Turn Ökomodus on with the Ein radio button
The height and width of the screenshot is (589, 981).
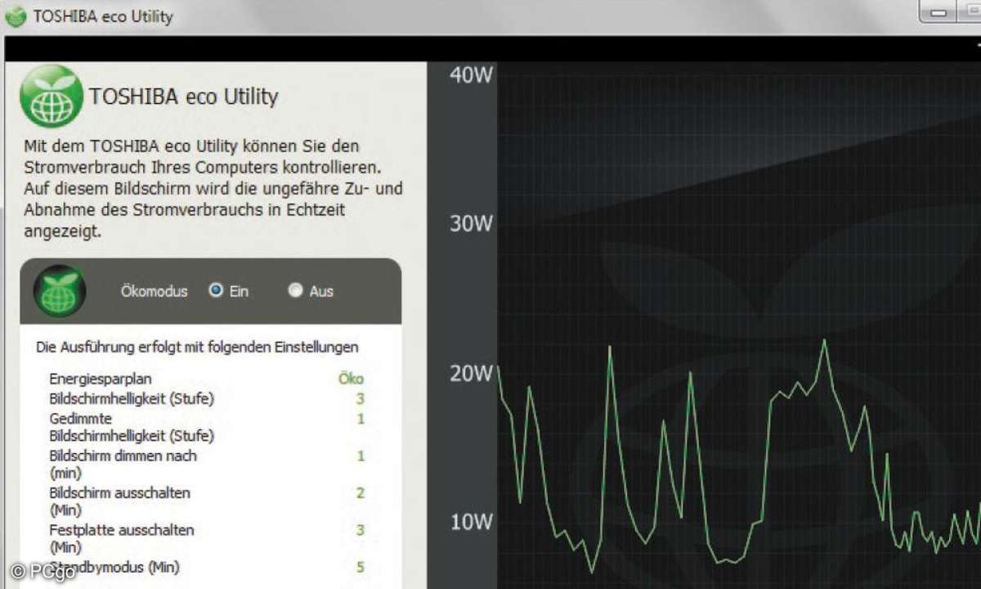click(x=216, y=290)
